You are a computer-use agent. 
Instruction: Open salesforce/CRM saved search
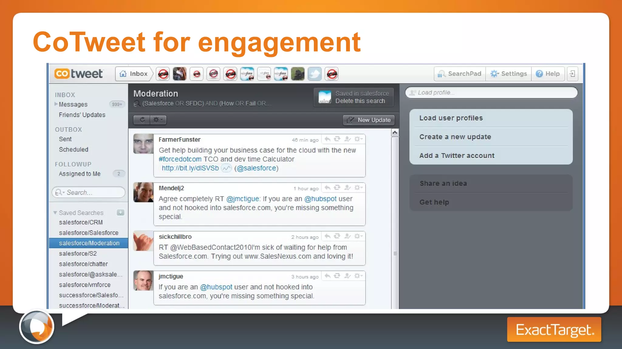pyautogui.click(x=81, y=222)
